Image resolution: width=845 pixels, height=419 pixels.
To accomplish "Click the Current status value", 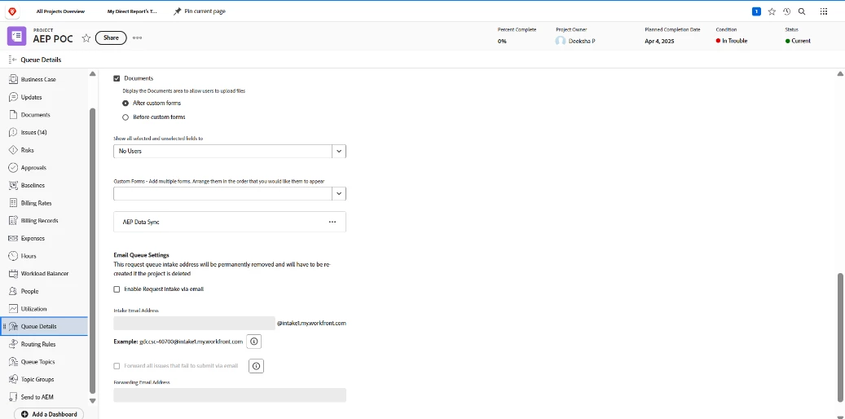I will click(x=801, y=41).
